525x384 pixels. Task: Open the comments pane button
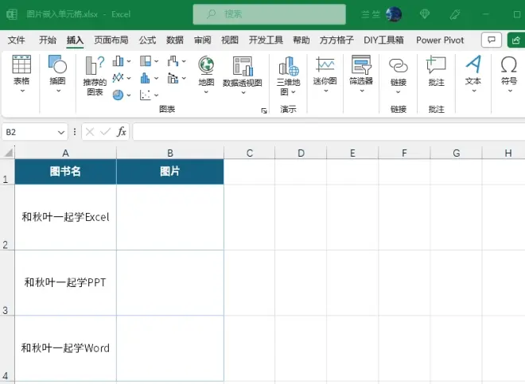point(491,41)
